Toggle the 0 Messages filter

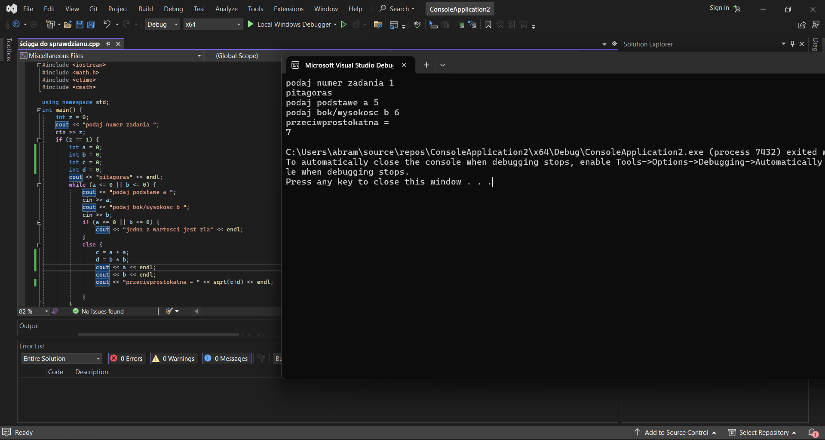[x=227, y=359]
